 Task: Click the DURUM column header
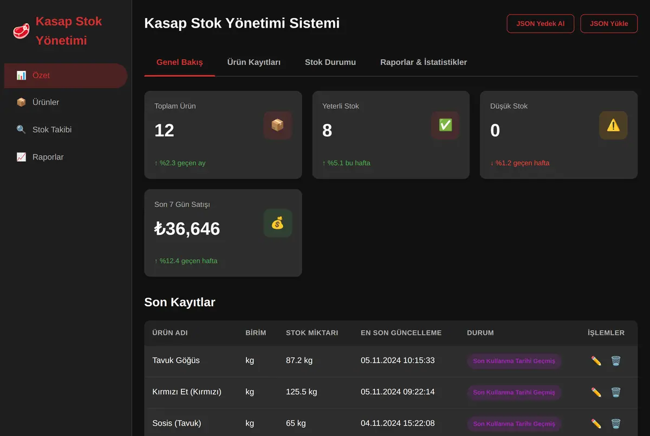tap(480, 333)
